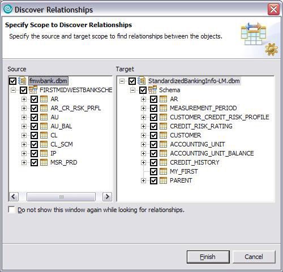Expand the MEASUREMENT_PERIOD table node

point(144,108)
